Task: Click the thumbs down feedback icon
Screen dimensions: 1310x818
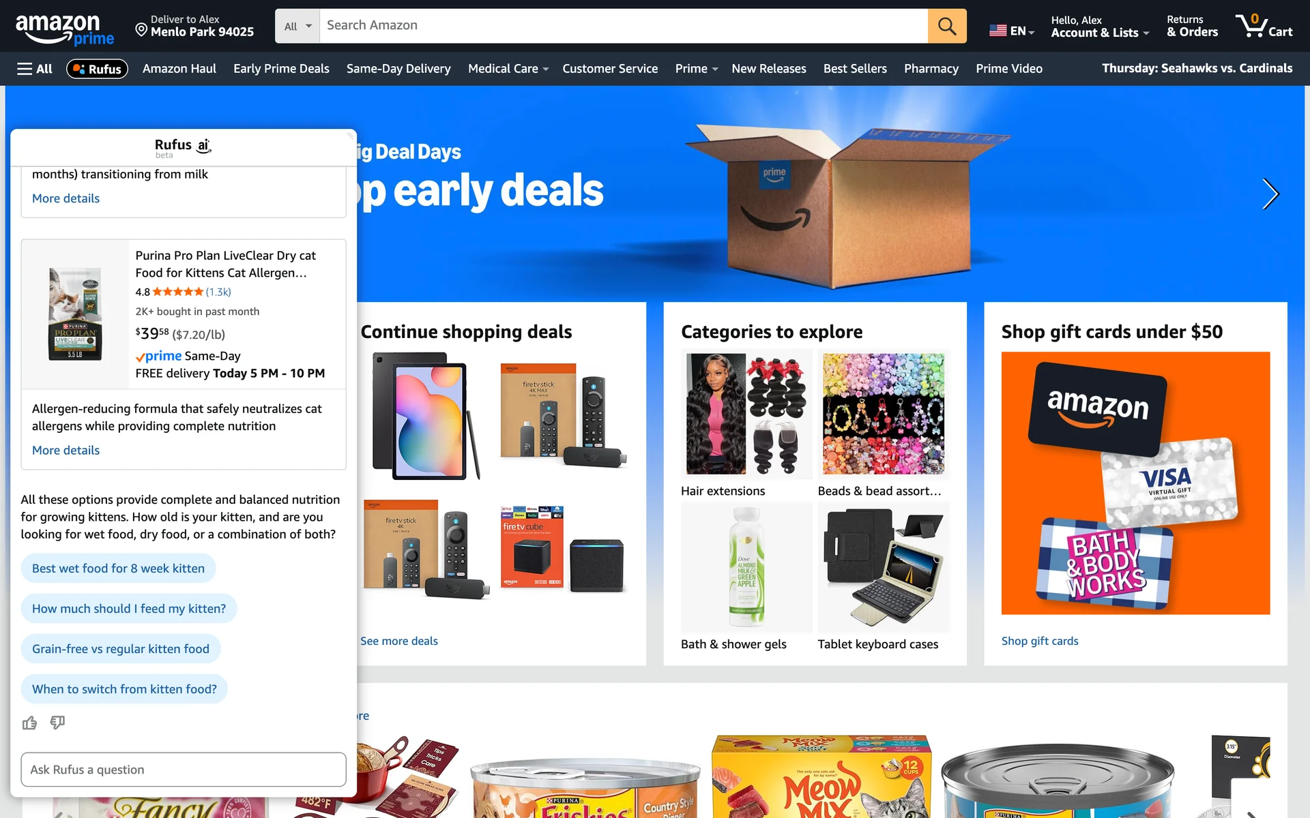Action: [x=57, y=723]
